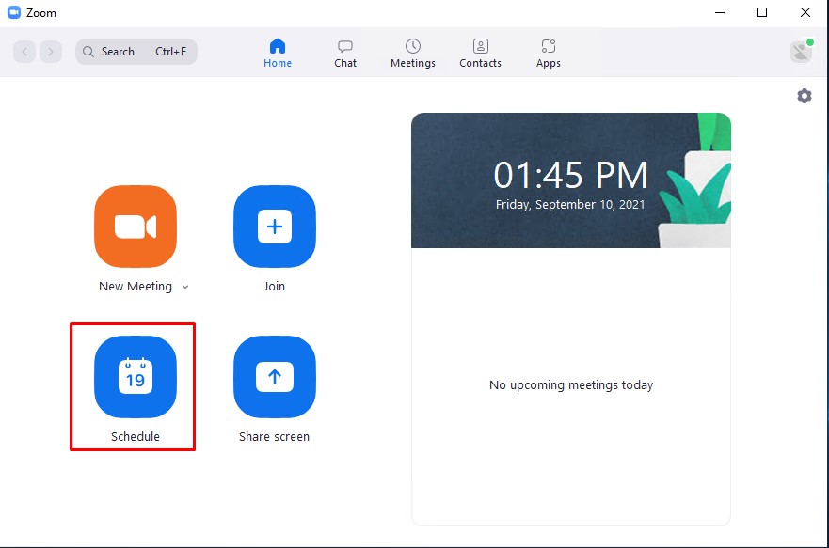This screenshot has height=548, width=829.
Task: Click the Zoom logo in the title bar
Action: 14,12
